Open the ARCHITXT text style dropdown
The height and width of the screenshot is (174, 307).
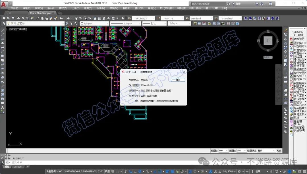pyautogui.click(x=154, y=18)
